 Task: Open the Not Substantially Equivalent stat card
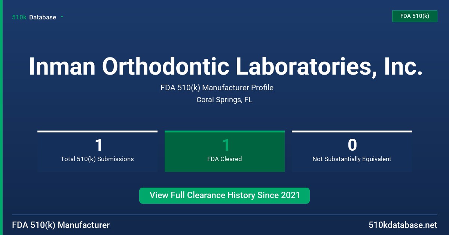(352, 151)
